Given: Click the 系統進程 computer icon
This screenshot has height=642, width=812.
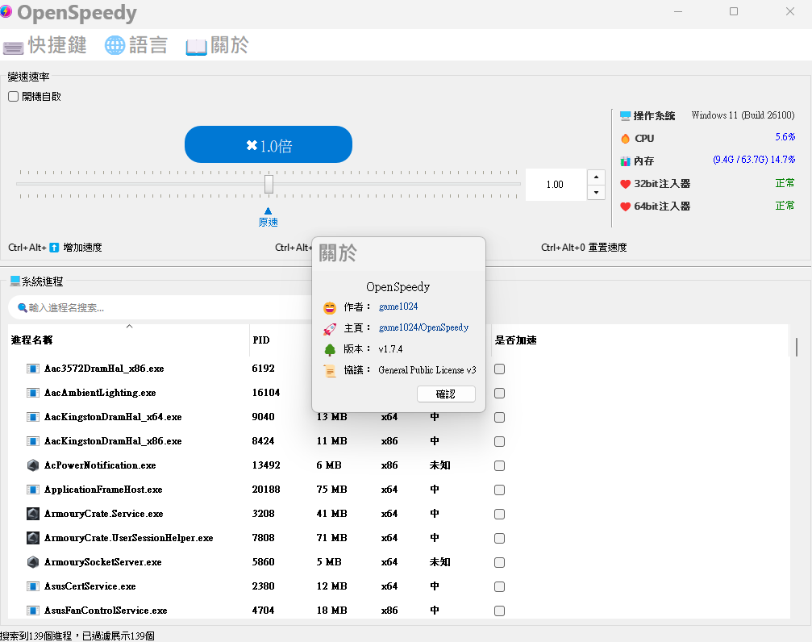Looking at the screenshot, I should click(x=15, y=281).
